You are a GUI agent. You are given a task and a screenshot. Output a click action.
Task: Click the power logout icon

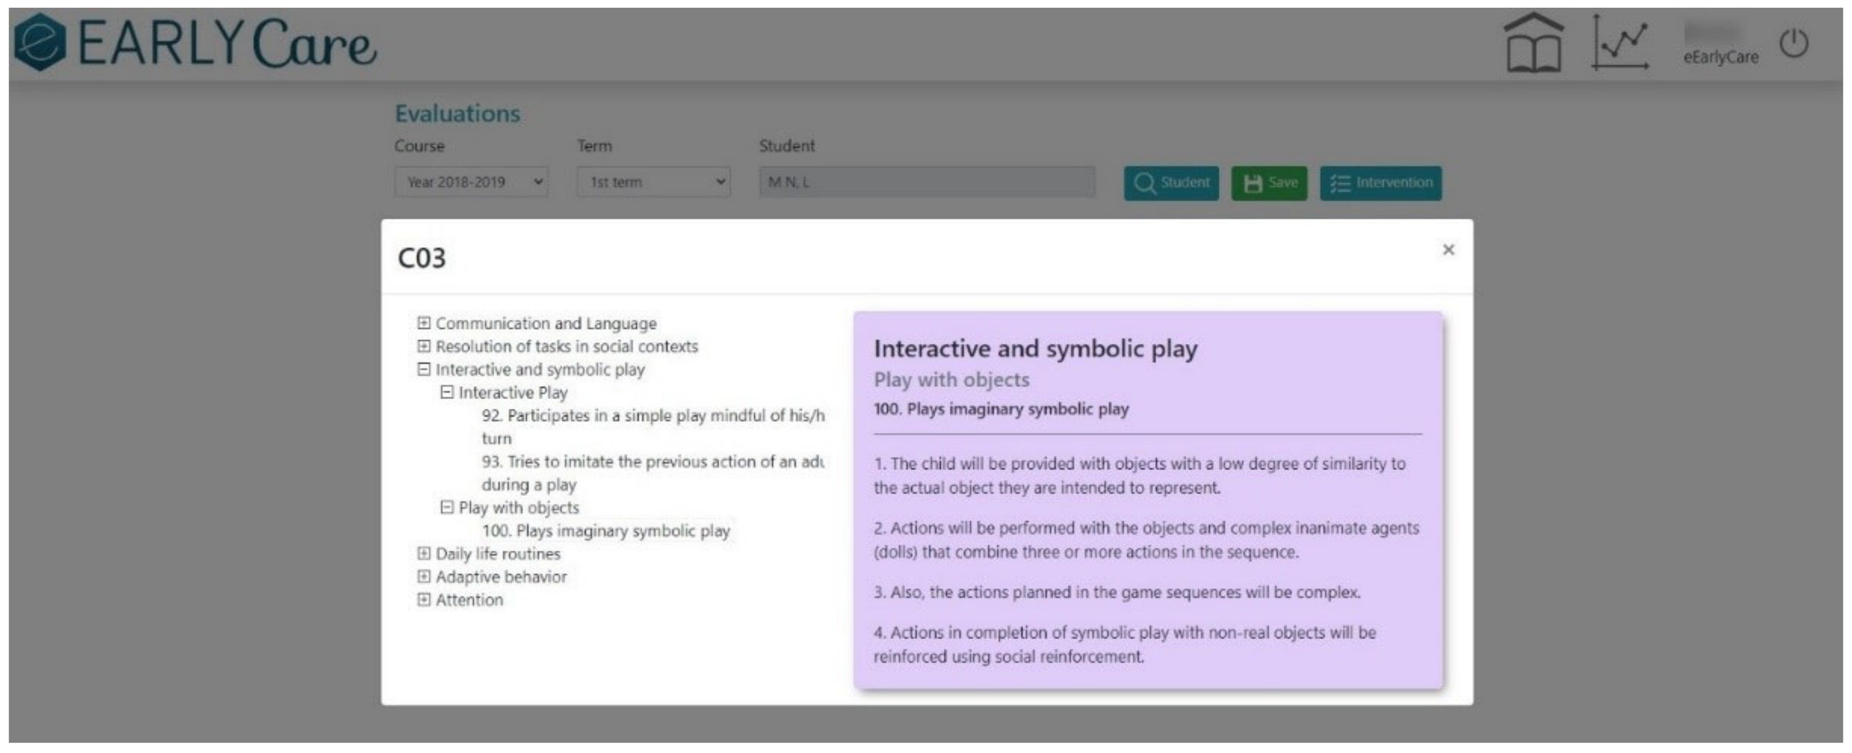coord(1794,43)
